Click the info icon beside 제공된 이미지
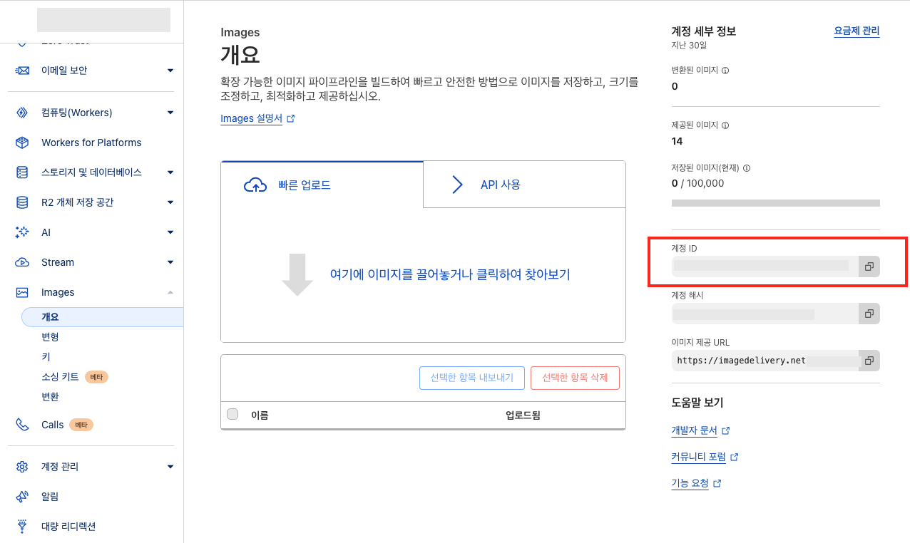The width and height of the screenshot is (910, 543). tap(725, 125)
